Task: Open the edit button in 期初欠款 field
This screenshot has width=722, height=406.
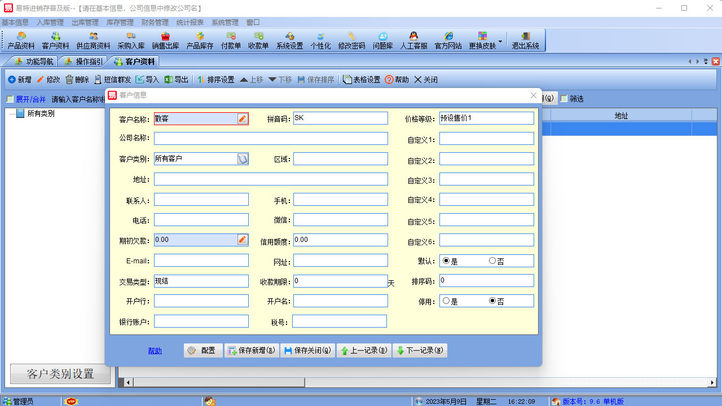Action: click(x=243, y=240)
